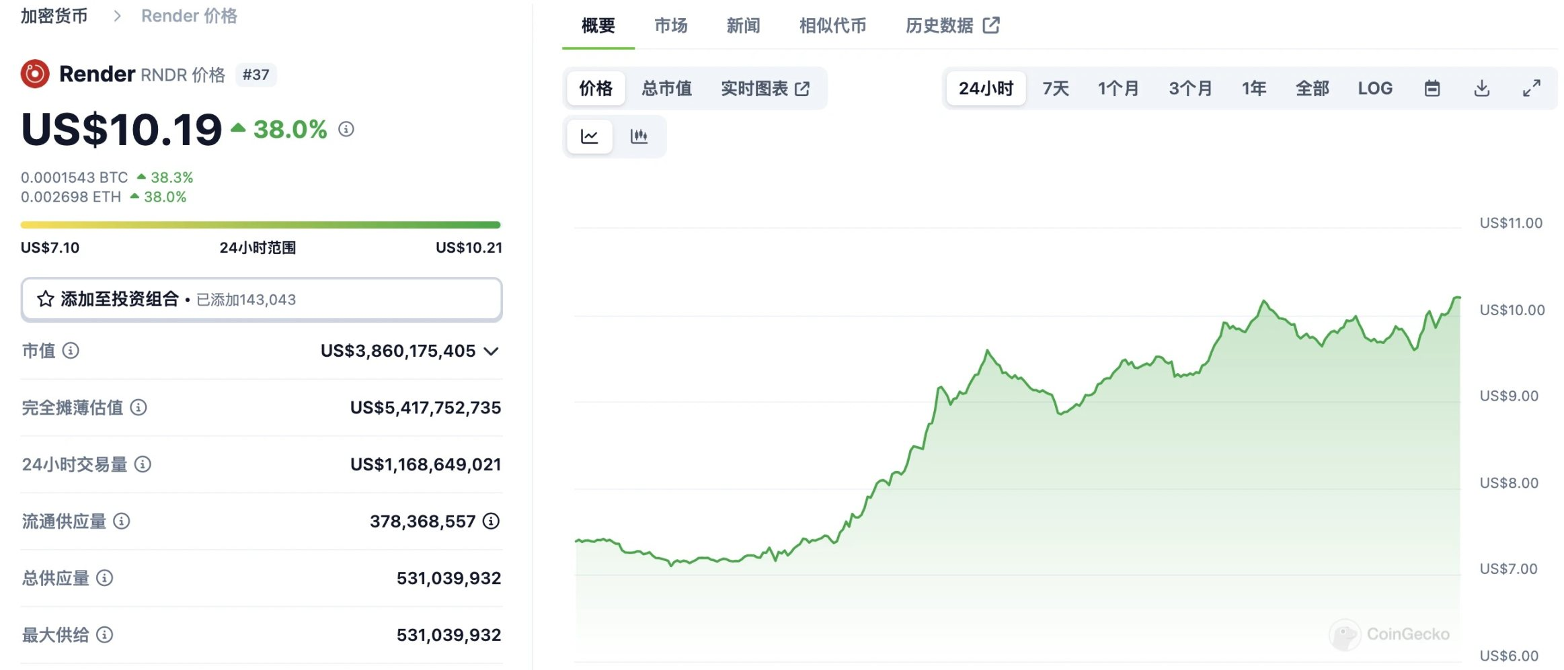Switch to the 市场 tab
The width and height of the screenshot is (1564, 670).
tap(670, 26)
